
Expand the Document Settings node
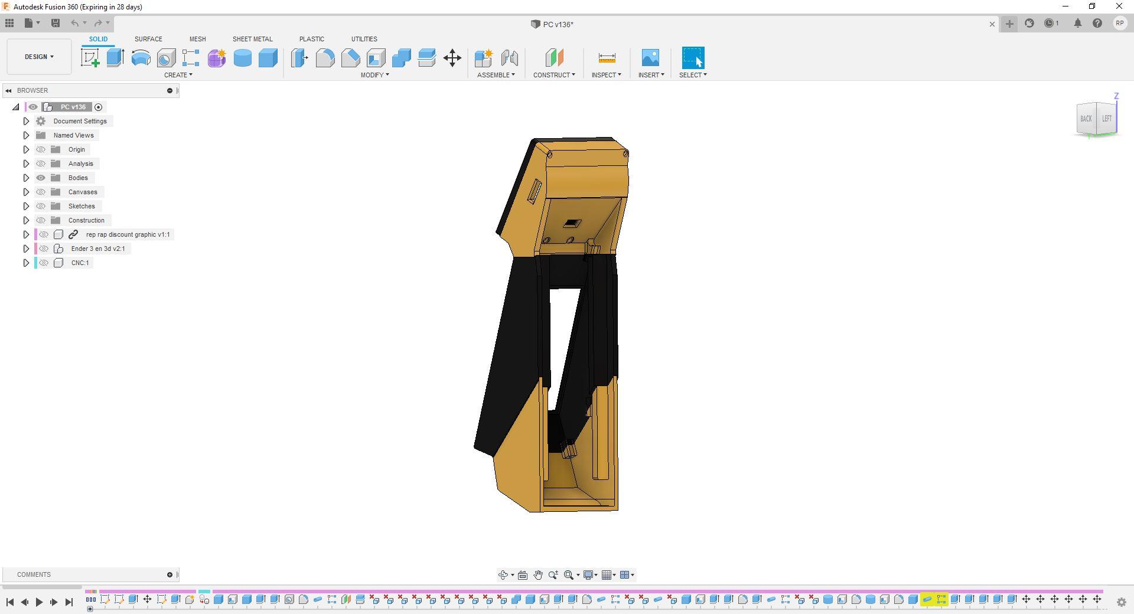tap(26, 121)
